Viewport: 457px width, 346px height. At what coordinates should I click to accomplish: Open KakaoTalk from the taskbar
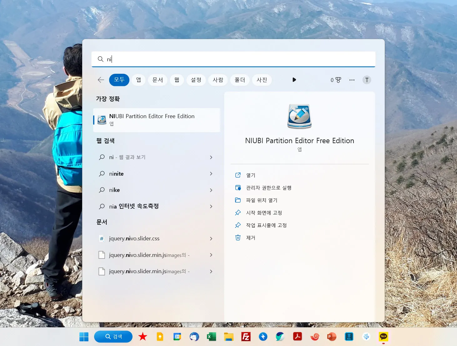(x=384, y=337)
